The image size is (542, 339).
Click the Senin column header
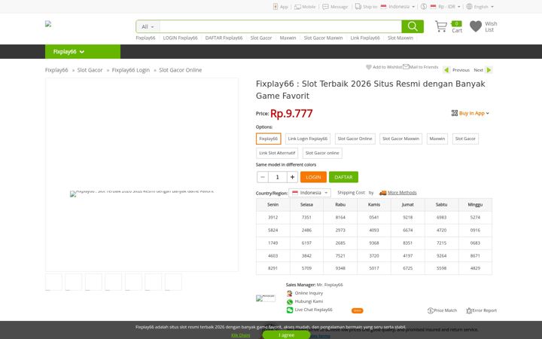[x=273, y=205]
